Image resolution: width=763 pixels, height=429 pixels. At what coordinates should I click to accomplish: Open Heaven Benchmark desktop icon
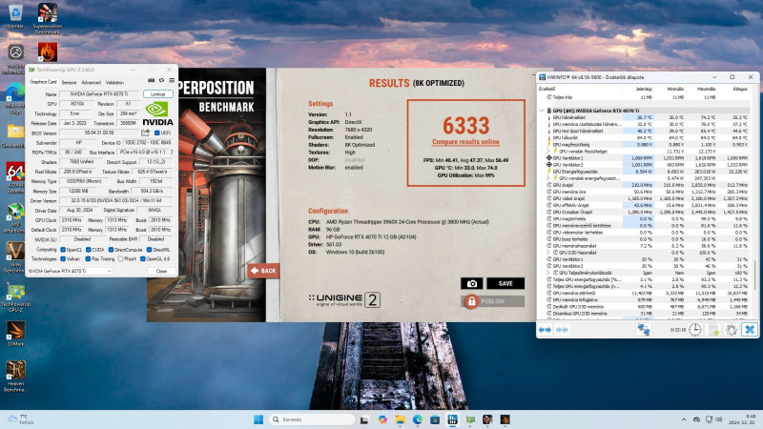[x=15, y=376]
